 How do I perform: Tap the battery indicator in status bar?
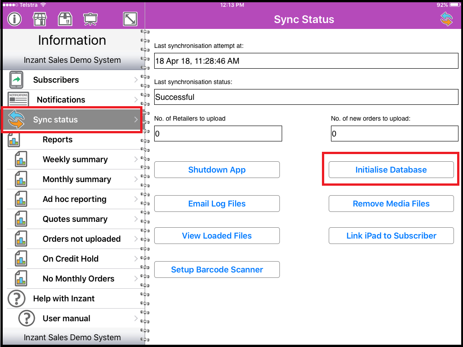click(455, 5)
